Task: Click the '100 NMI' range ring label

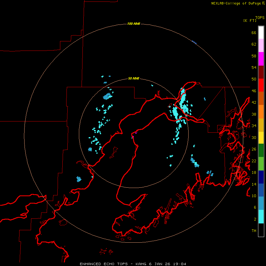Action: point(134,24)
